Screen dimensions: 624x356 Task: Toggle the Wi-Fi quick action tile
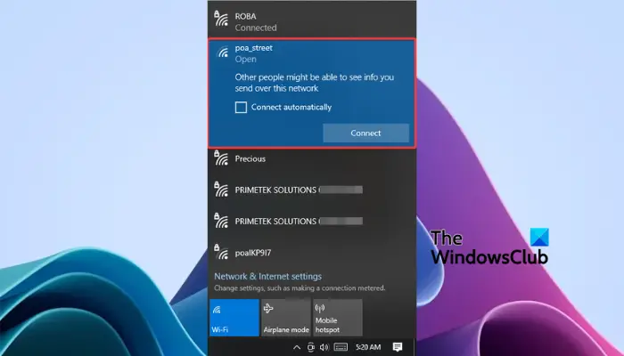tap(234, 318)
